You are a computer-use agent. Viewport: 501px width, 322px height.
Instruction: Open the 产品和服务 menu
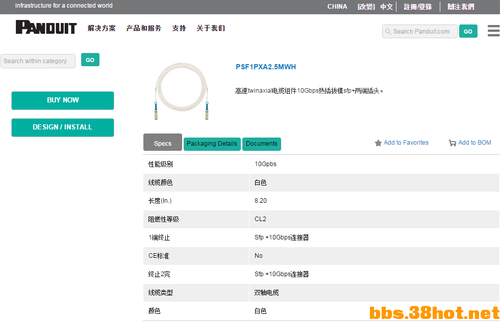[144, 28]
